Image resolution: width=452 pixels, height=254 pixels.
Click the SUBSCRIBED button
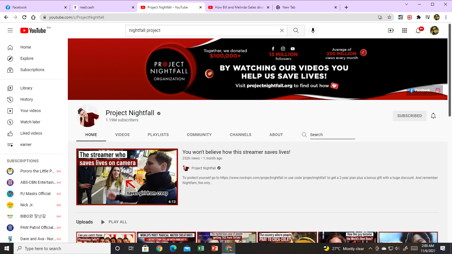(410, 116)
